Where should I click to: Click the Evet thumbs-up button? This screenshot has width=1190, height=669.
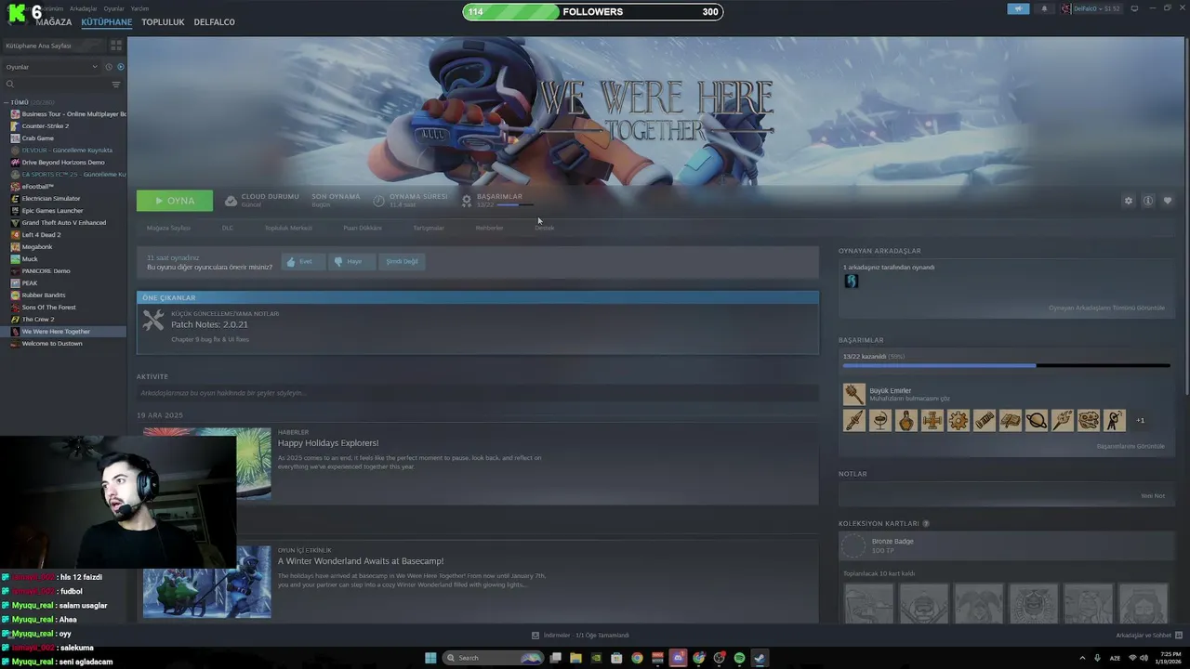click(302, 262)
